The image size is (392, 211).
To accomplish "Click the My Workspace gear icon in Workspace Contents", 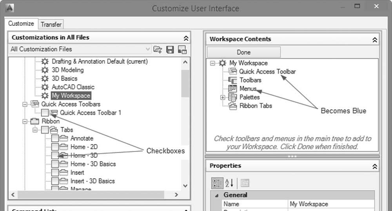I will 223,63.
